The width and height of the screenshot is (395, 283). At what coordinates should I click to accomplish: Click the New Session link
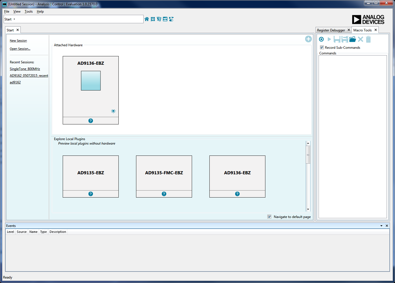pos(18,41)
